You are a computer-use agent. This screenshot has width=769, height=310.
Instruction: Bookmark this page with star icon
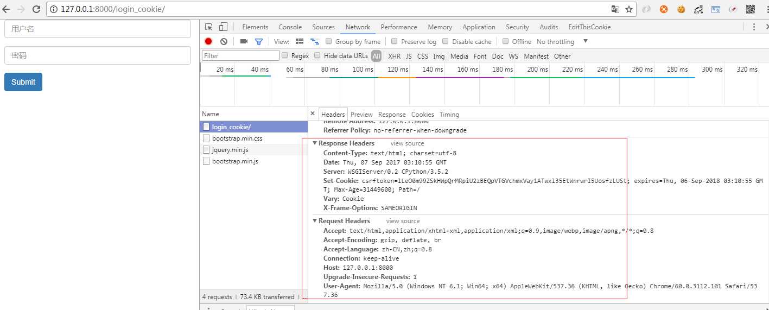(x=629, y=9)
